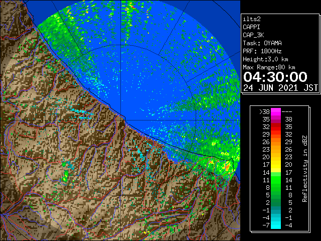
Task: Select the 'PRF: 1800Hz' text
Action: pos(262,51)
